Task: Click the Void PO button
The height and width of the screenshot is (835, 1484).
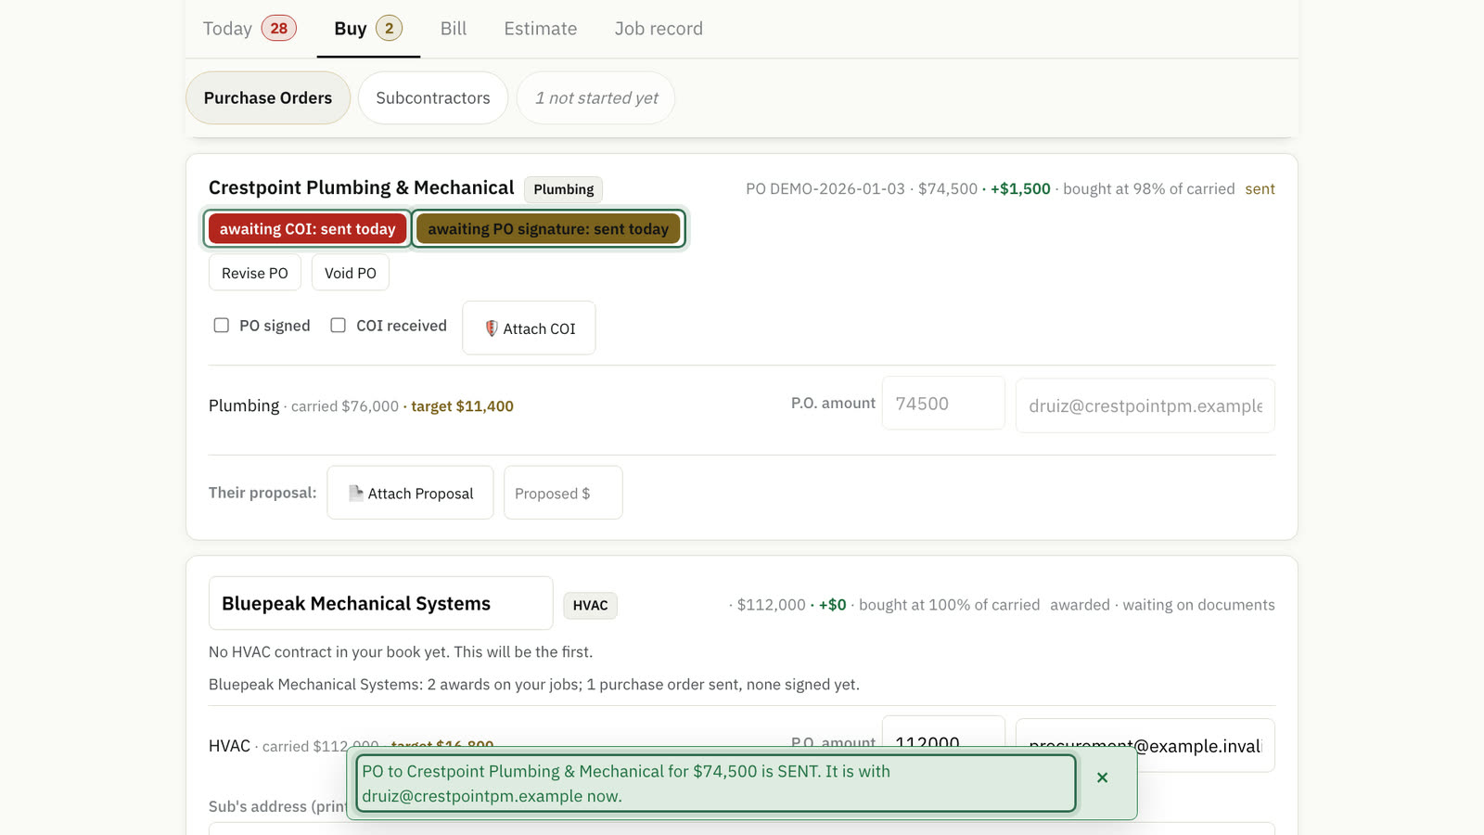Action: coord(351,273)
